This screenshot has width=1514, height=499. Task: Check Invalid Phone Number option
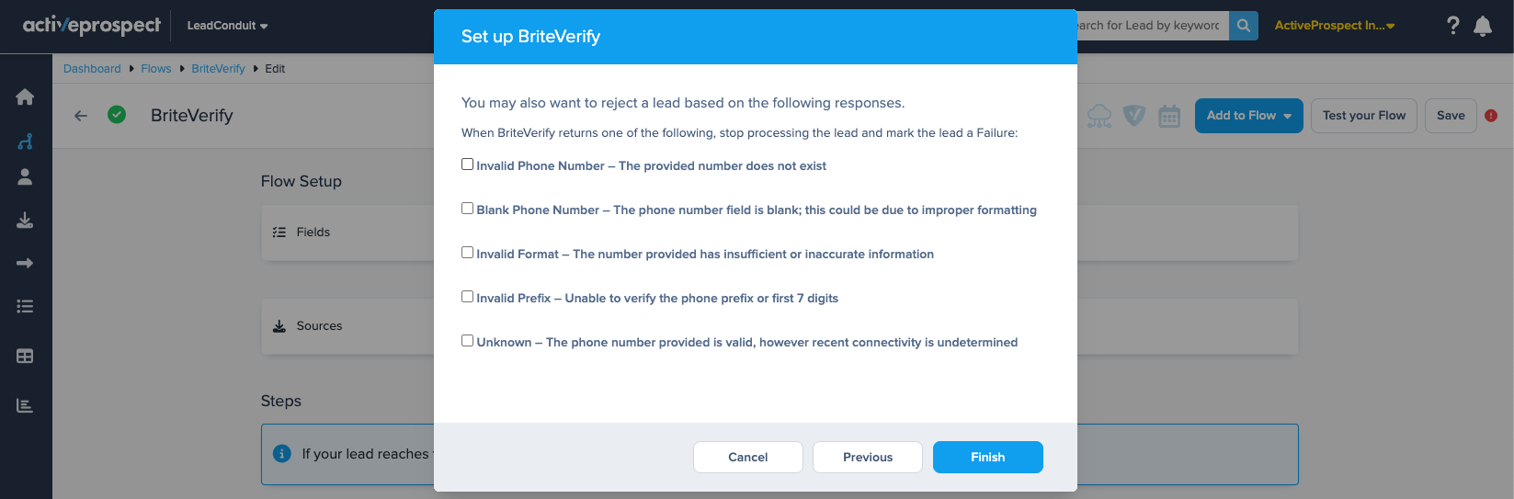pos(467,164)
